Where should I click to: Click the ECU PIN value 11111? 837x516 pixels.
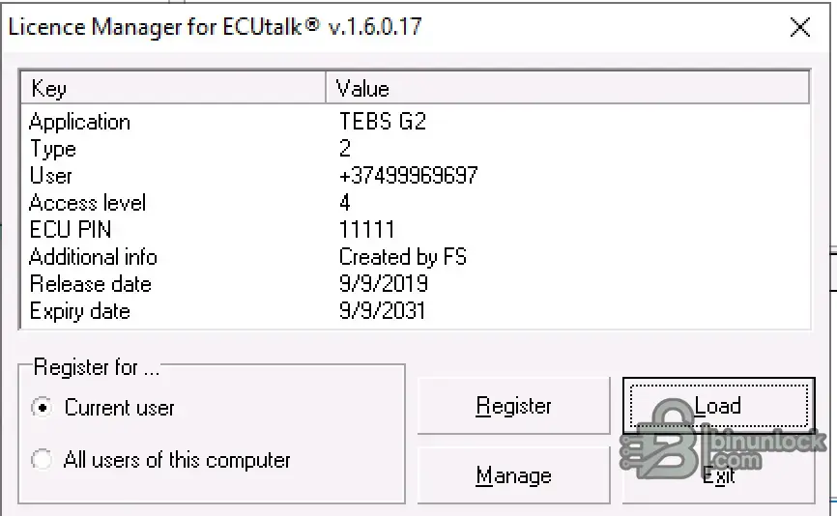(x=367, y=230)
